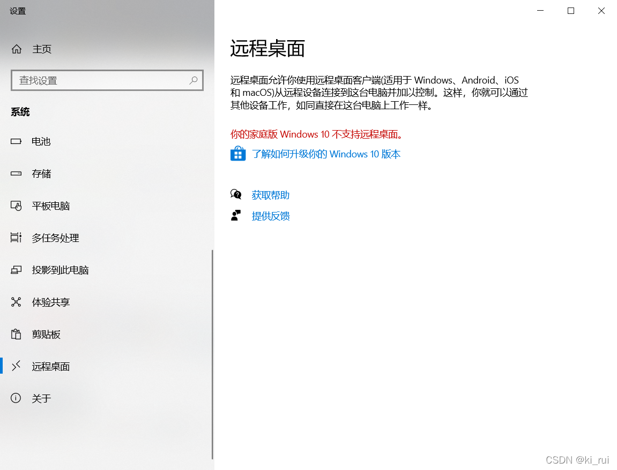Image resolution: width=617 pixels, height=470 pixels.
Task: Open the 投影到此电脑 settings page
Action: tap(60, 270)
